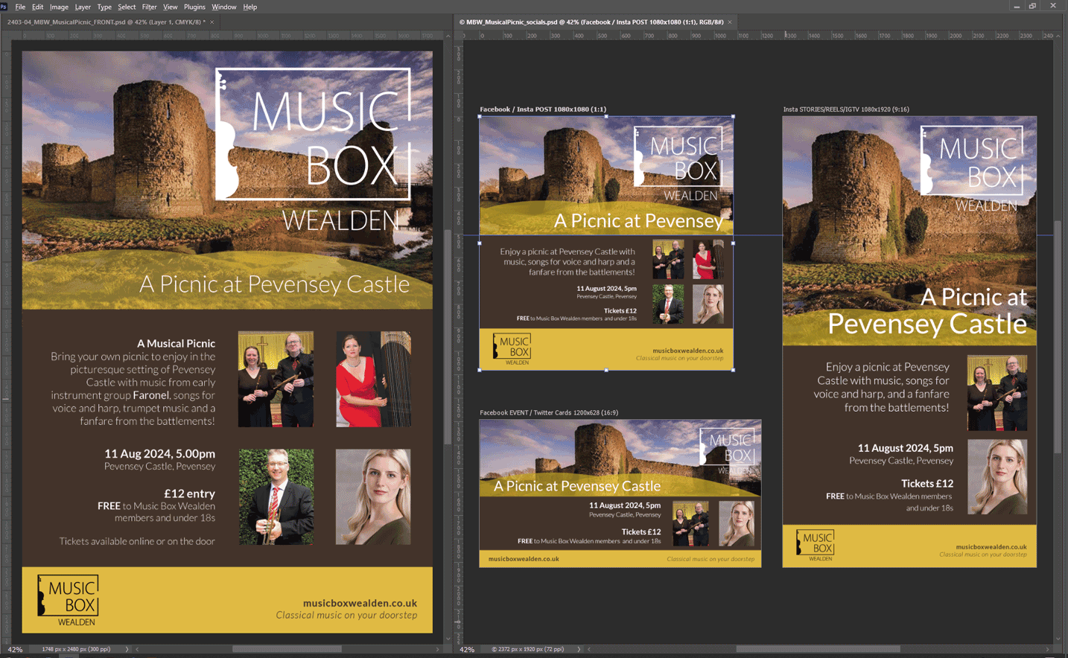Image resolution: width=1068 pixels, height=658 pixels.
Task: Open the Filter menu
Action: 149,7
